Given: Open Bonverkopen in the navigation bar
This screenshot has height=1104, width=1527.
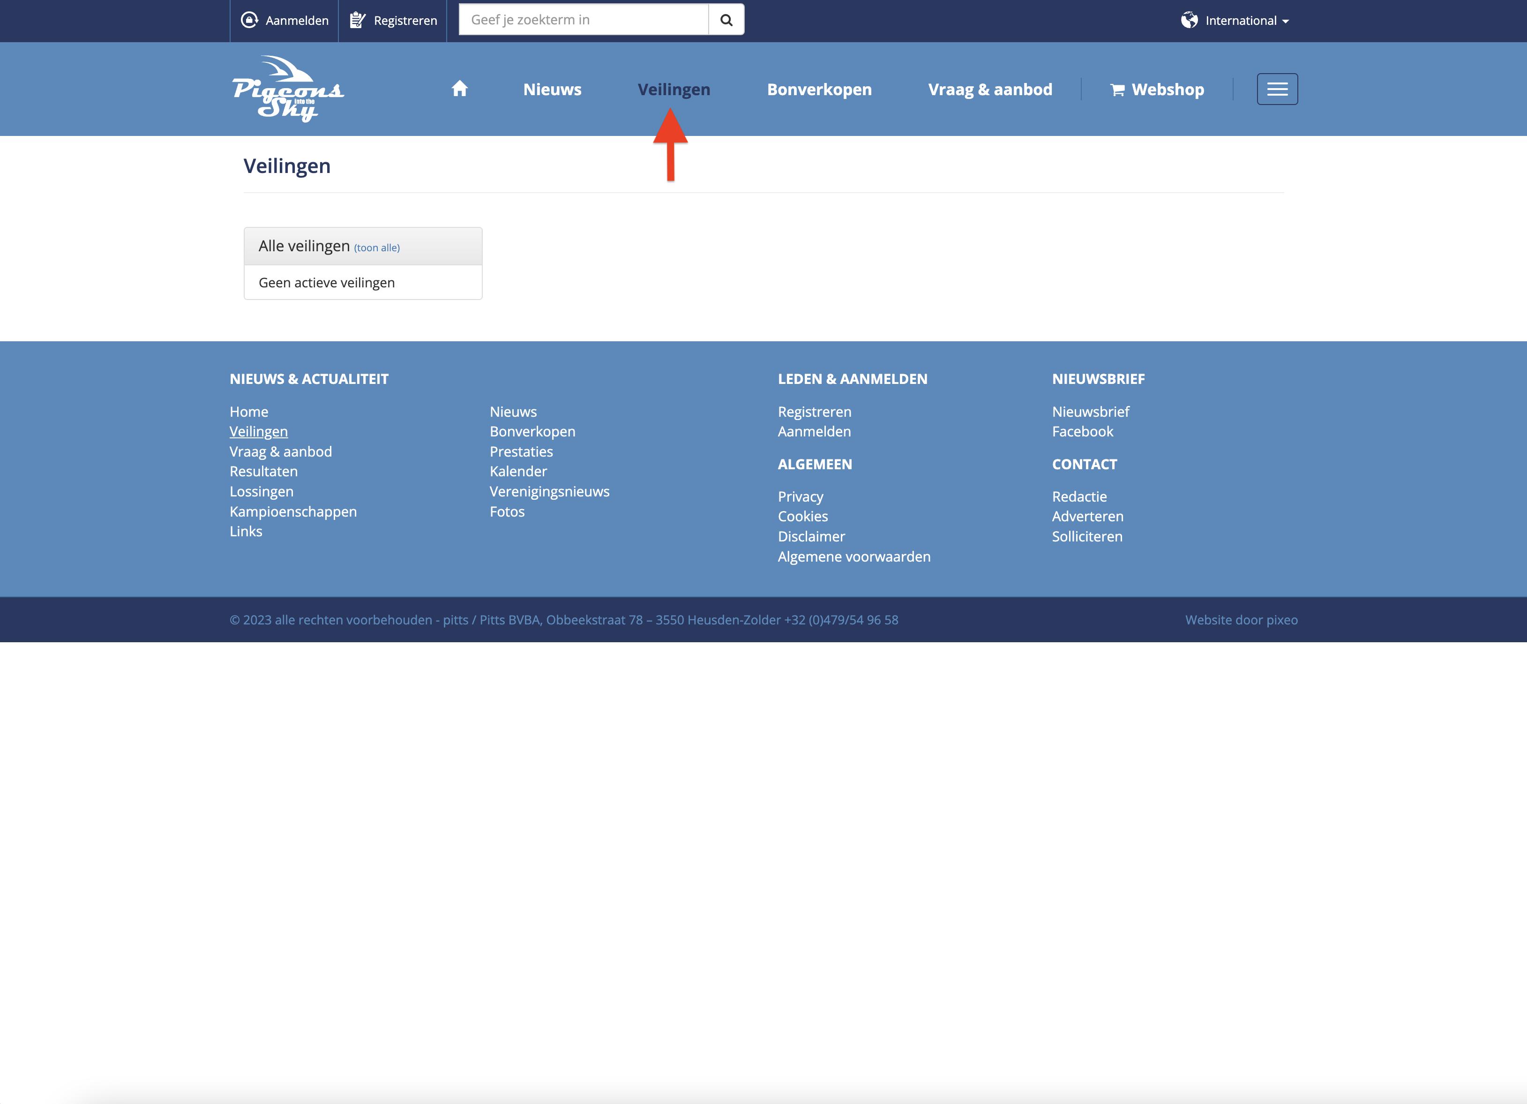Looking at the screenshot, I should (x=819, y=90).
